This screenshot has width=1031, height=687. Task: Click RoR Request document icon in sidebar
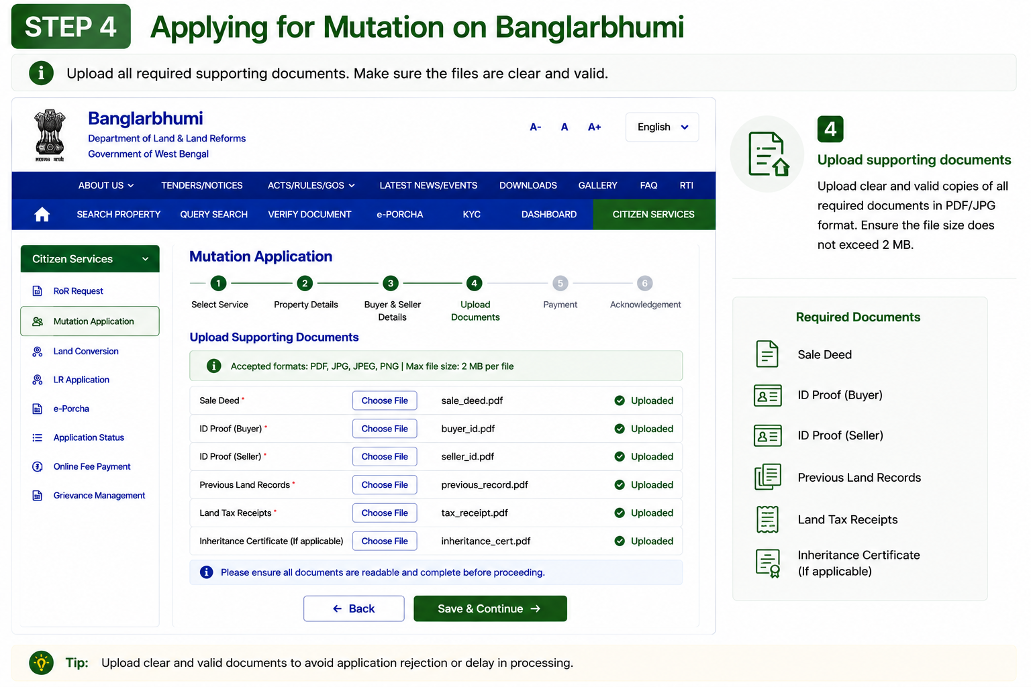tap(38, 291)
